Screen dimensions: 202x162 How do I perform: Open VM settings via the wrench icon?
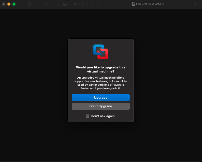click(x=47, y=4)
